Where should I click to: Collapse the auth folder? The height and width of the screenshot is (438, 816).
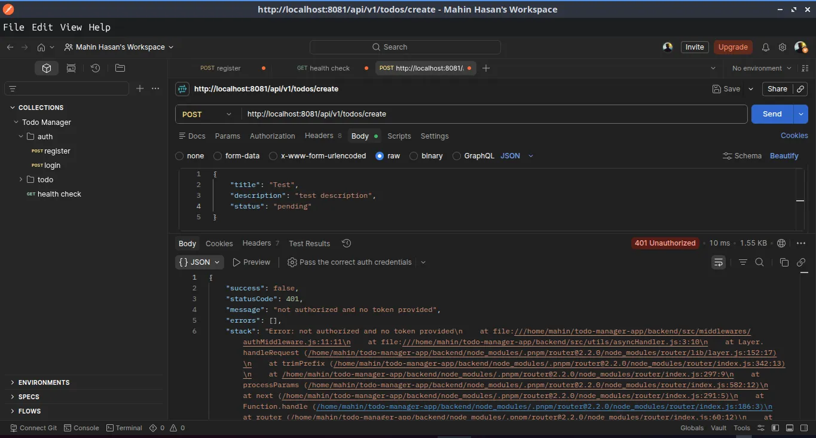coord(21,136)
